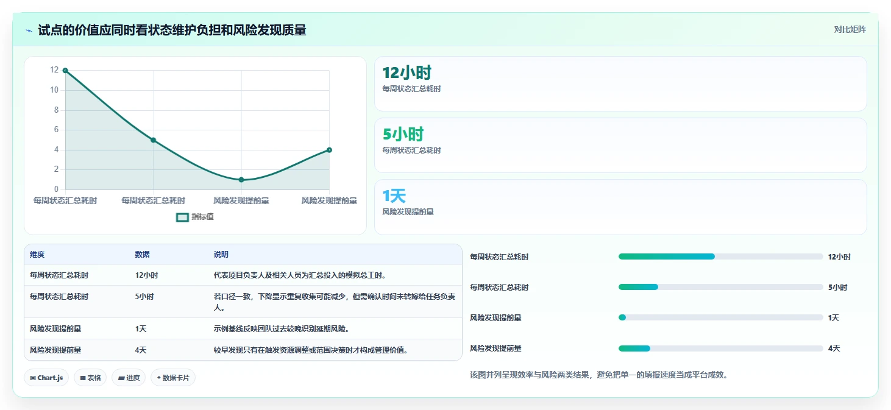
Task: Click the description starting with 较早发现只有在触发
Action: [x=311, y=350]
